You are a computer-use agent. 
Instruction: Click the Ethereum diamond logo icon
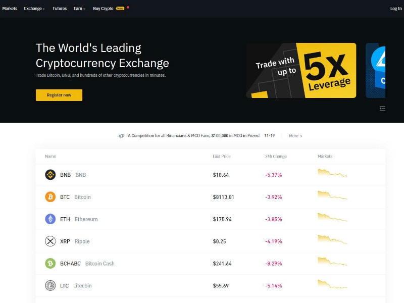pyautogui.click(x=50, y=219)
